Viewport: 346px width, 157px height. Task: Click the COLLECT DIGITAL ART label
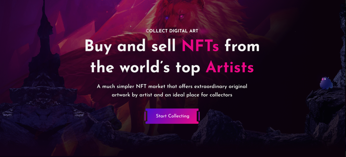point(172,31)
